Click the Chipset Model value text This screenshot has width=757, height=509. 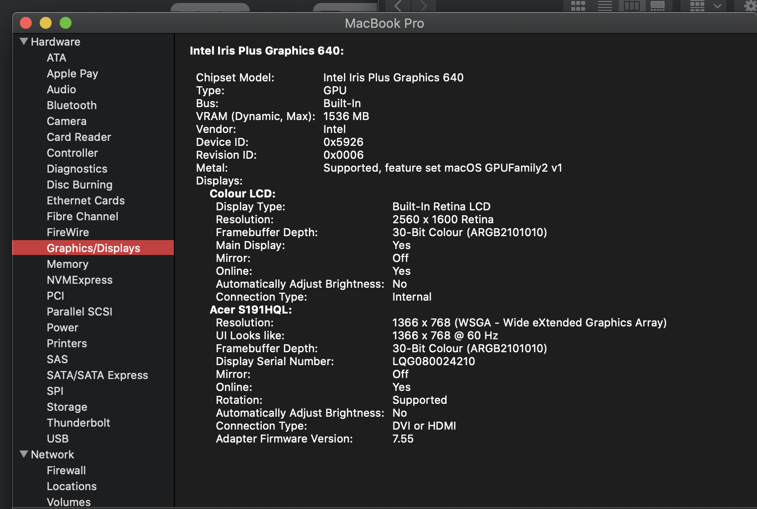coord(393,77)
